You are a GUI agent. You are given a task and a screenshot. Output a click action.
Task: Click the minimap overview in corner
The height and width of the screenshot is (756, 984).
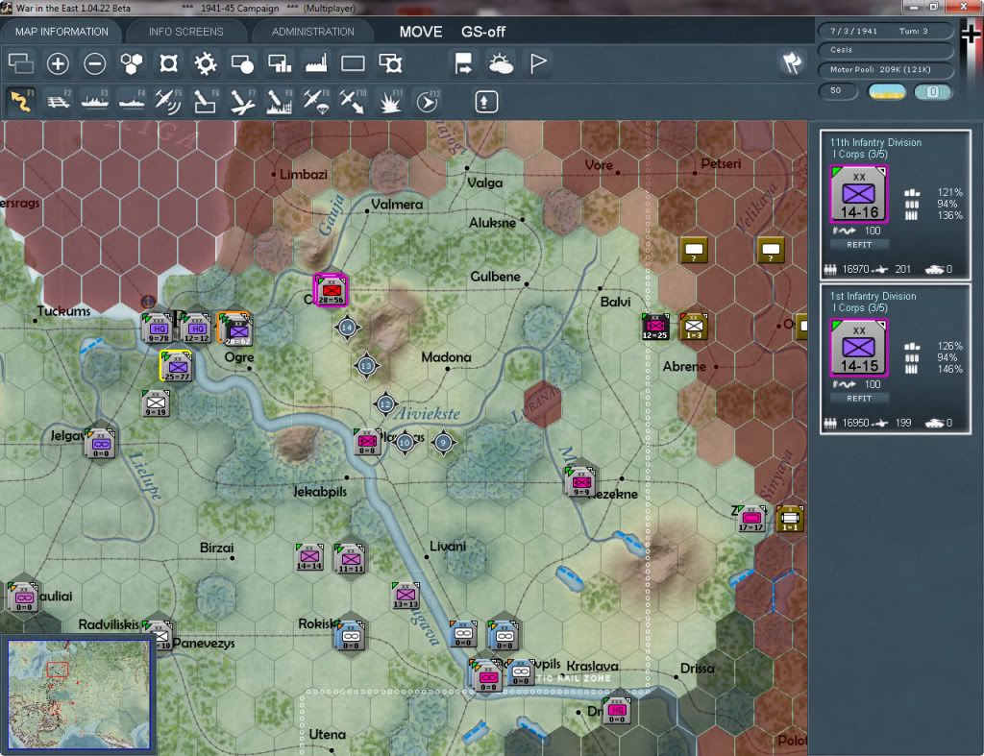79,695
